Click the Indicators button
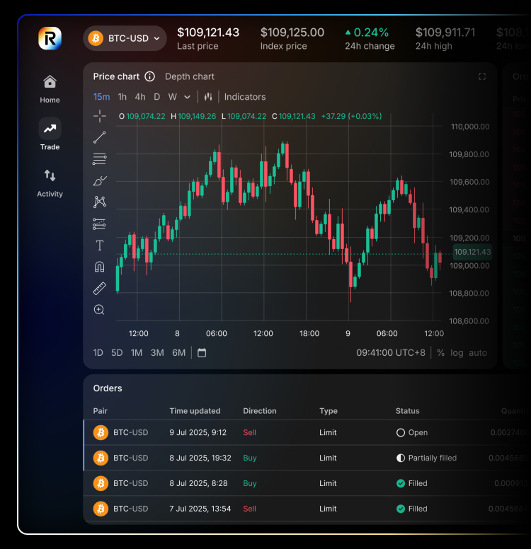Image resolution: width=531 pixels, height=549 pixels. [245, 97]
